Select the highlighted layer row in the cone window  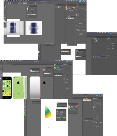(x=88, y=120)
